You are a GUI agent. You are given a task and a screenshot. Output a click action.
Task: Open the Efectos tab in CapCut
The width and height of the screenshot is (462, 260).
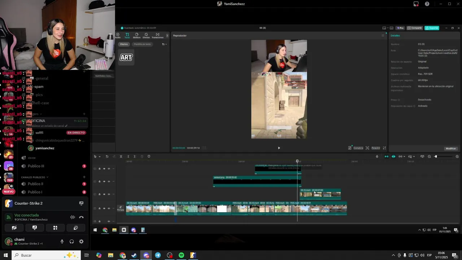pos(146,35)
